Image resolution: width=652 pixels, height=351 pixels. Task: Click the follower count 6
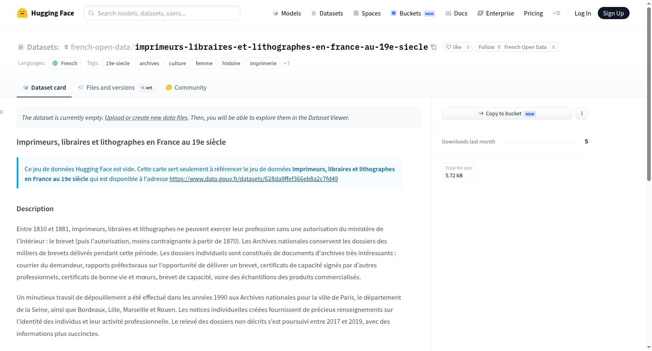coord(553,47)
